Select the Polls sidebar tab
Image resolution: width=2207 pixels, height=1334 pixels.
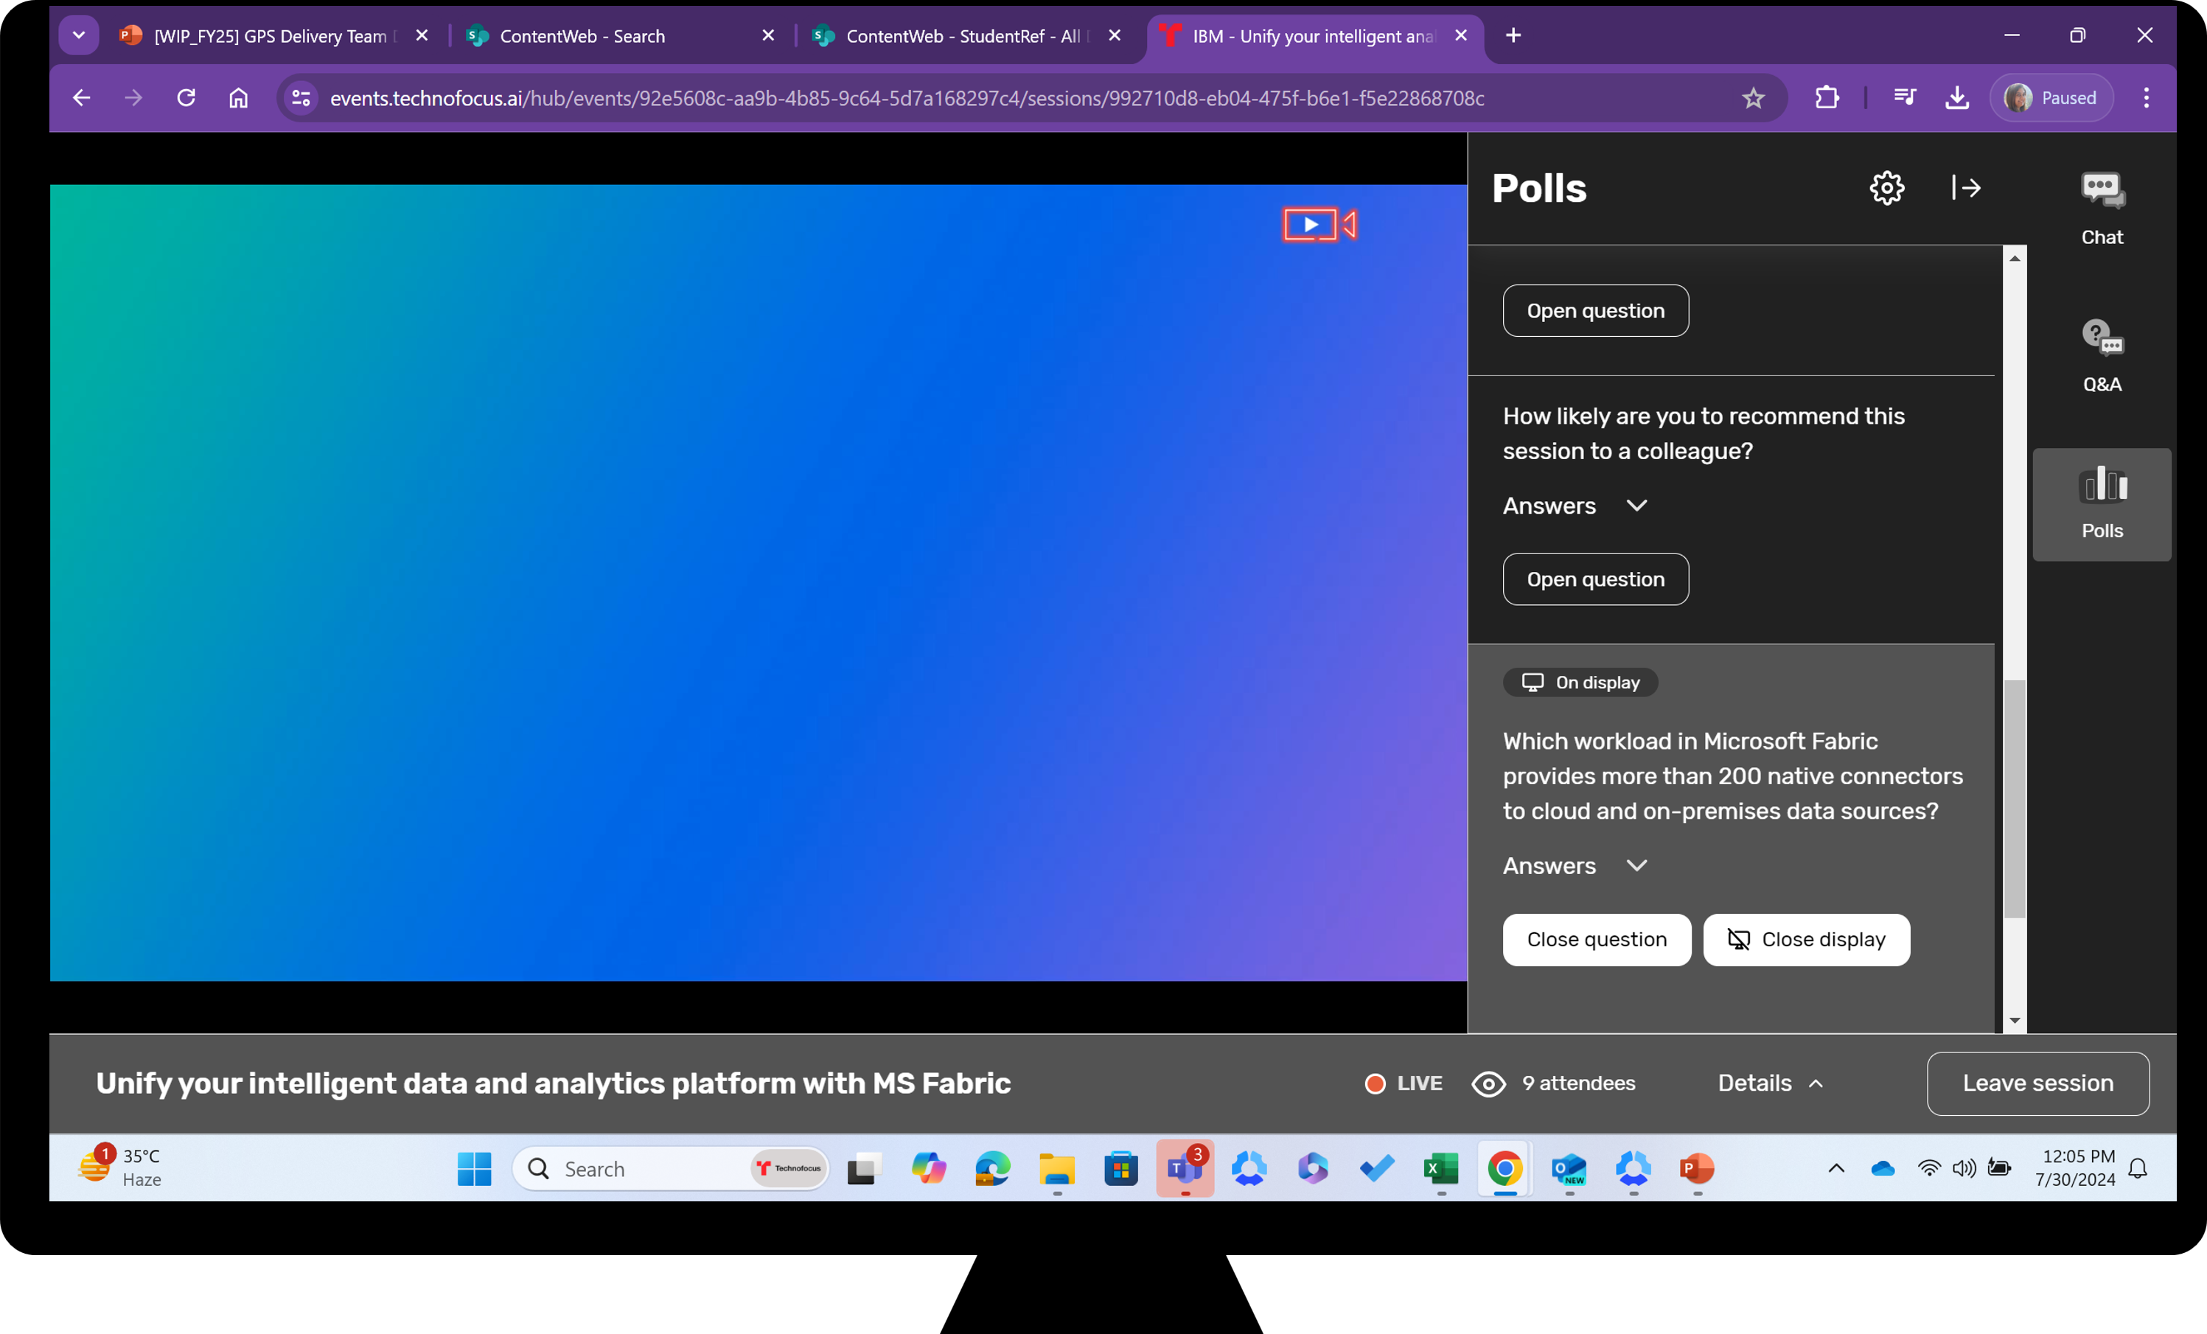point(2102,504)
